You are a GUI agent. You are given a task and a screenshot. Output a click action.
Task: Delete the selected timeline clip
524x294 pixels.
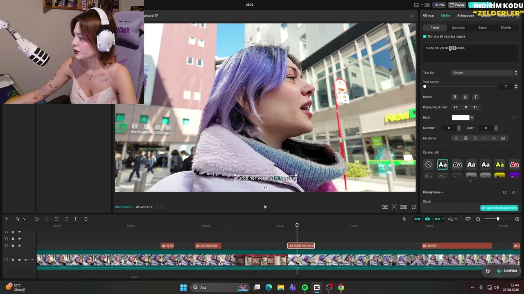click(86, 219)
